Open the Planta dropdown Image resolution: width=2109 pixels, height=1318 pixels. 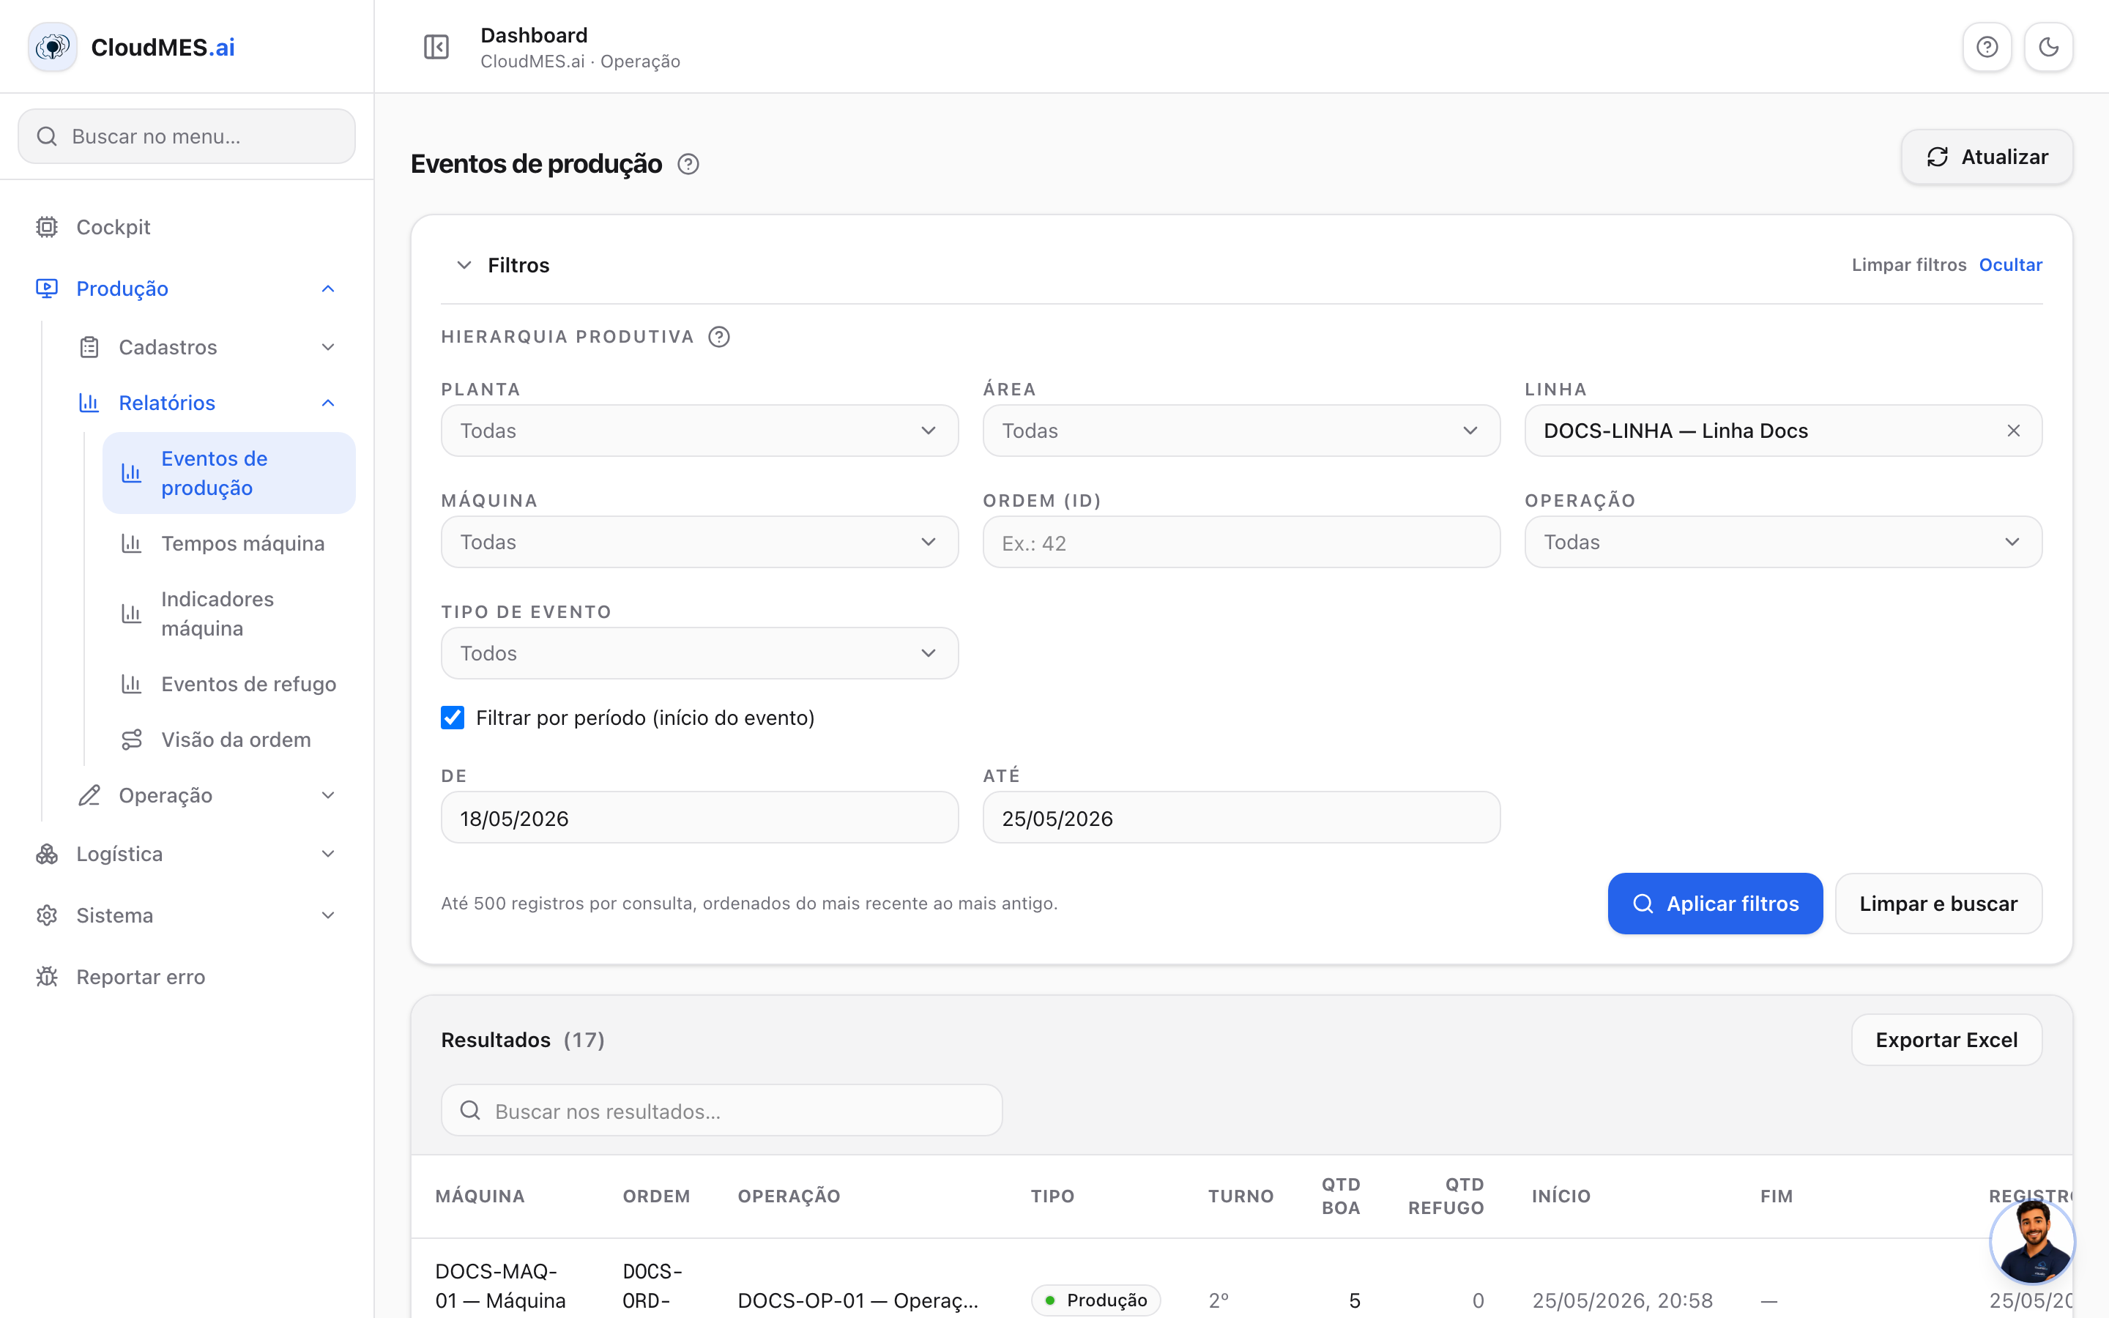point(699,431)
